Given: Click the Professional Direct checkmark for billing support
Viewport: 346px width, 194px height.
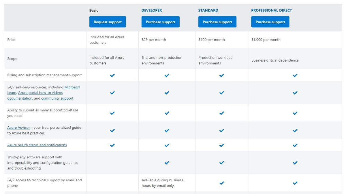Looking at the screenshot, I should point(295,75).
